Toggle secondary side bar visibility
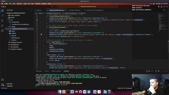Screen dimensions: 169x95 [164, 7]
